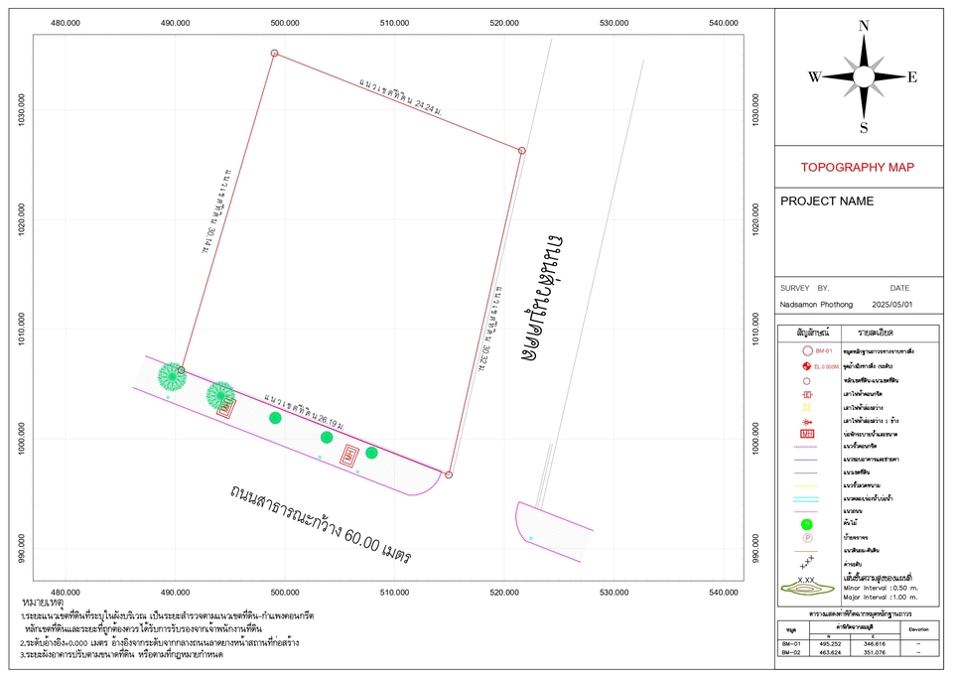Click the green tree symbol in the legend

click(x=806, y=523)
